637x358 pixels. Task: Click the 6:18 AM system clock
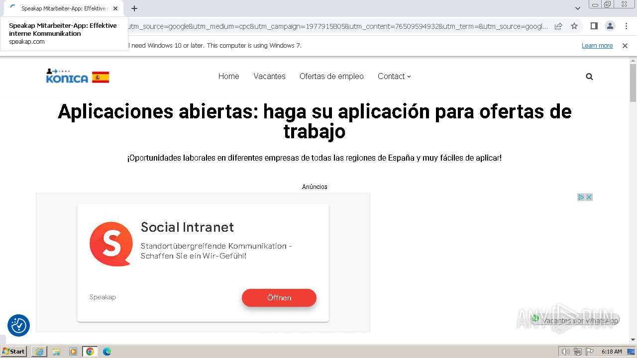pos(612,352)
